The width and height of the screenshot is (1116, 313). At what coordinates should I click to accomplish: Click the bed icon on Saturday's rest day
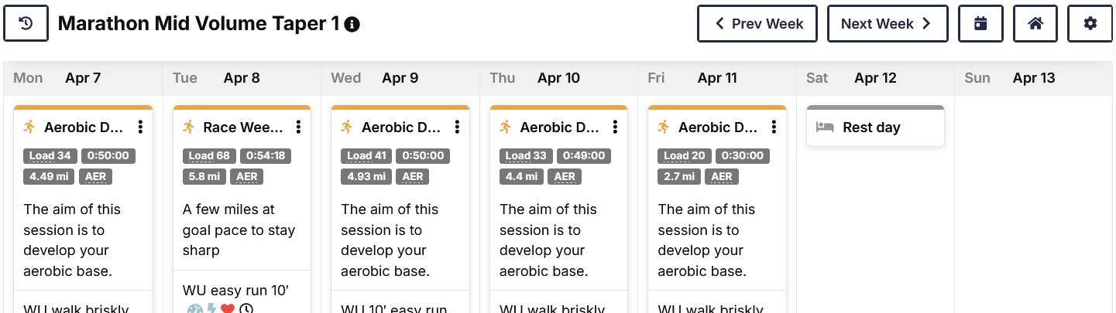tap(825, 128)
